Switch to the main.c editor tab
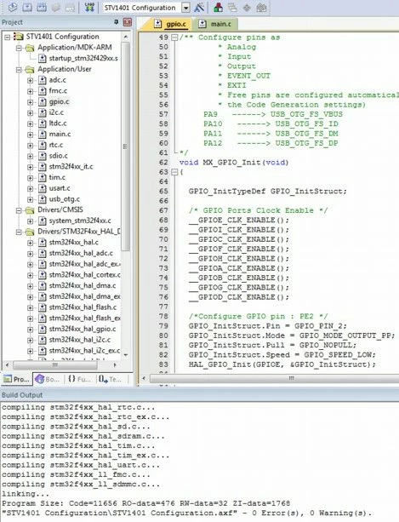Image resolution: width=399 pixels, height=522 pixels. 215,24
